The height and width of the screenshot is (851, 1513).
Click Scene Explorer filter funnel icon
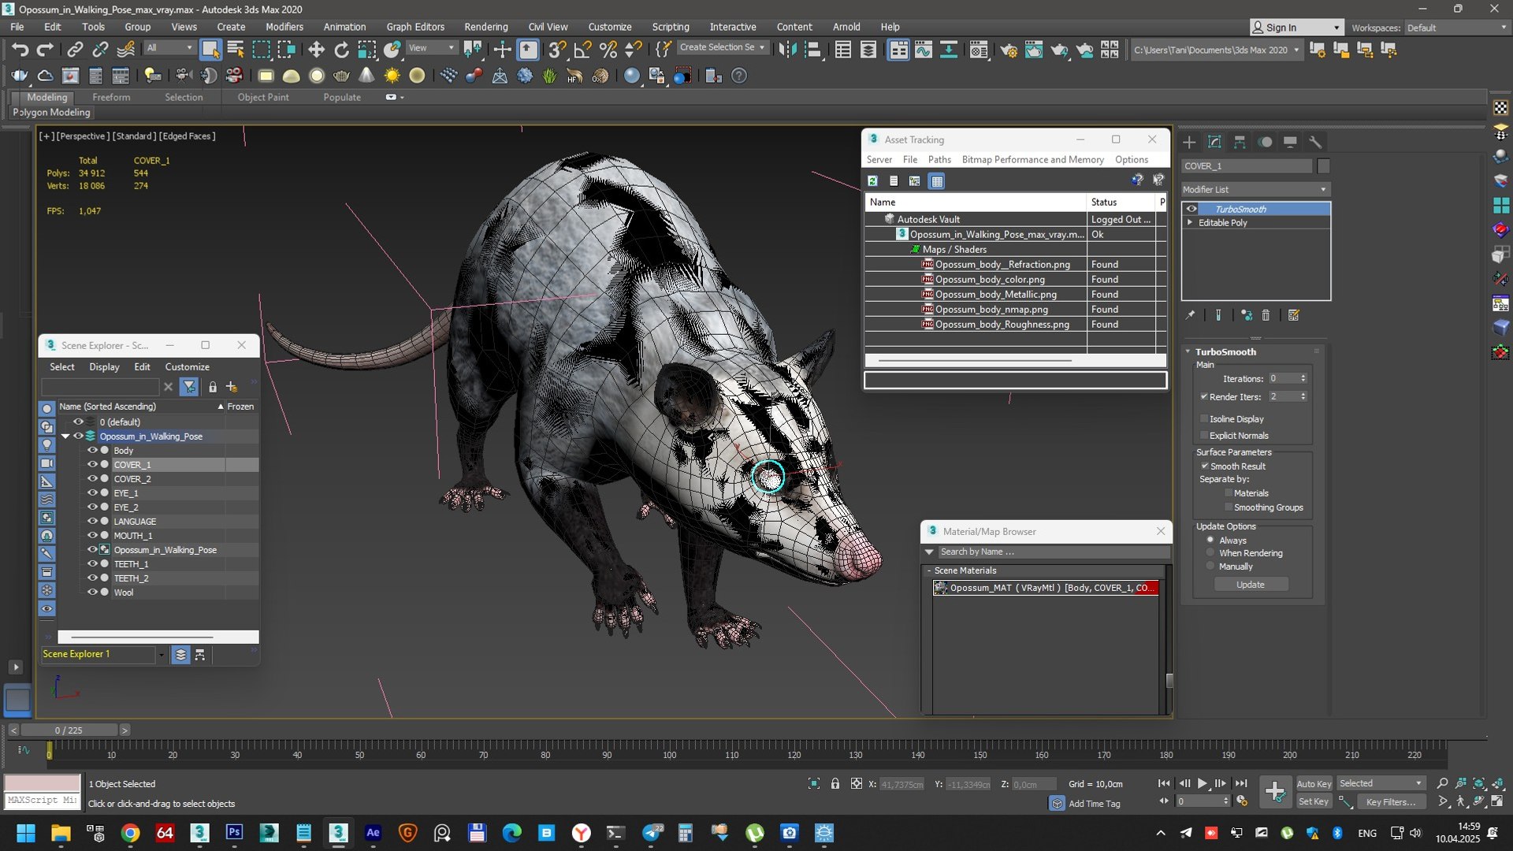189,387
